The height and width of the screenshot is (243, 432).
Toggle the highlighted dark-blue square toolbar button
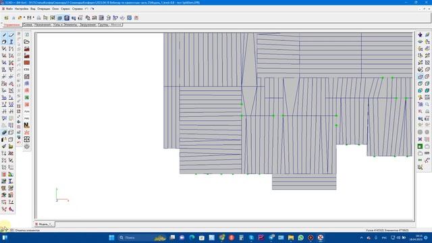tap(67, 18)
